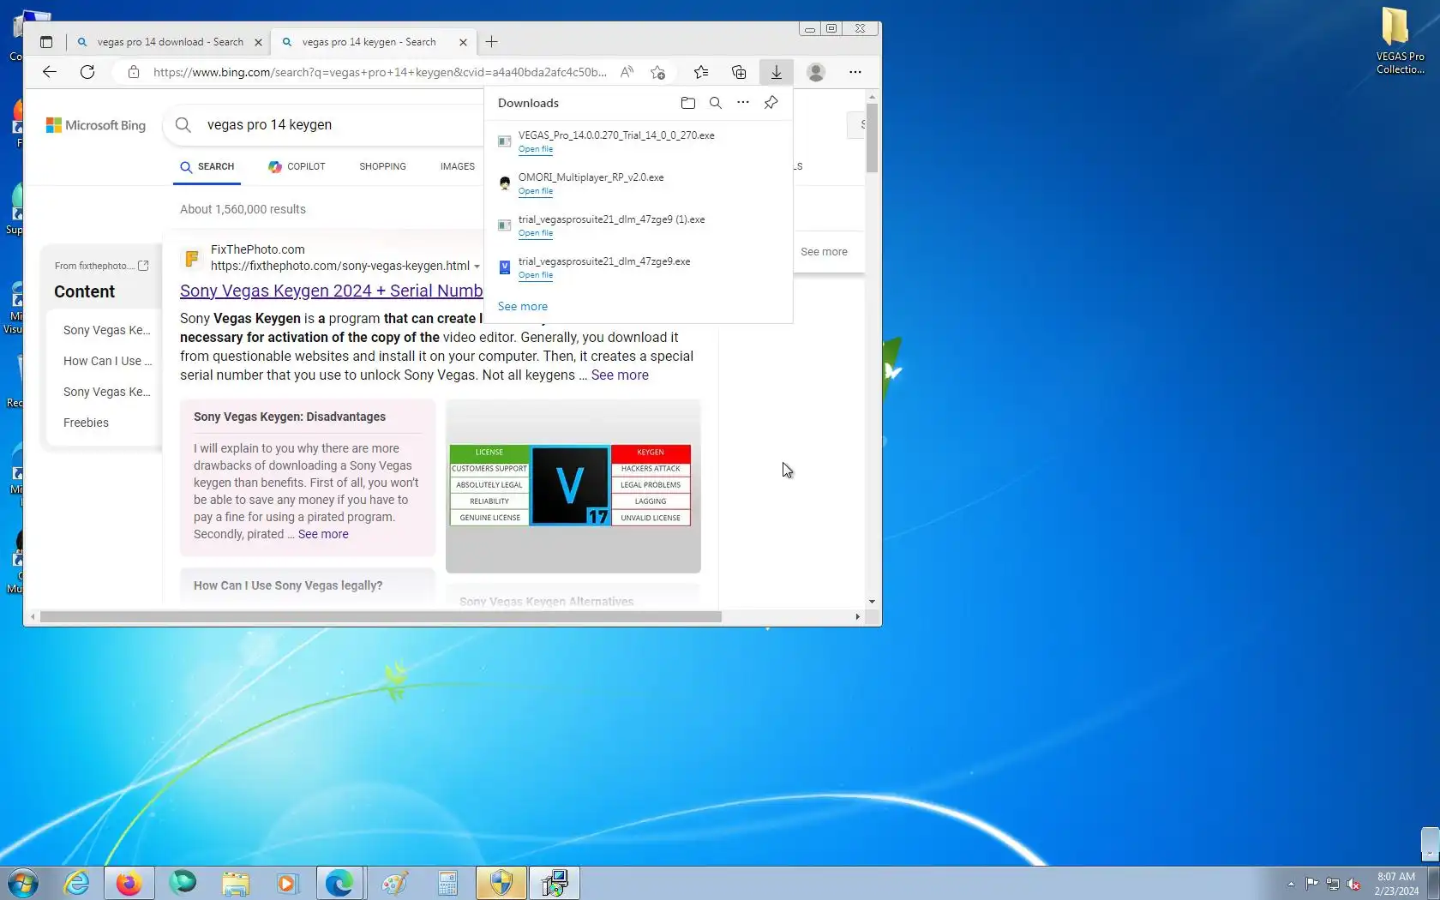Viewport: 1440px width, 900px height.
Task: Refresh the Bing search page
Action: (x=87, y=72)
